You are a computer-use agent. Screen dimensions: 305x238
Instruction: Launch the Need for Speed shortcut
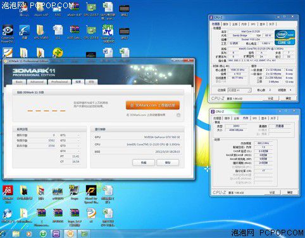[x=91, y=194]
